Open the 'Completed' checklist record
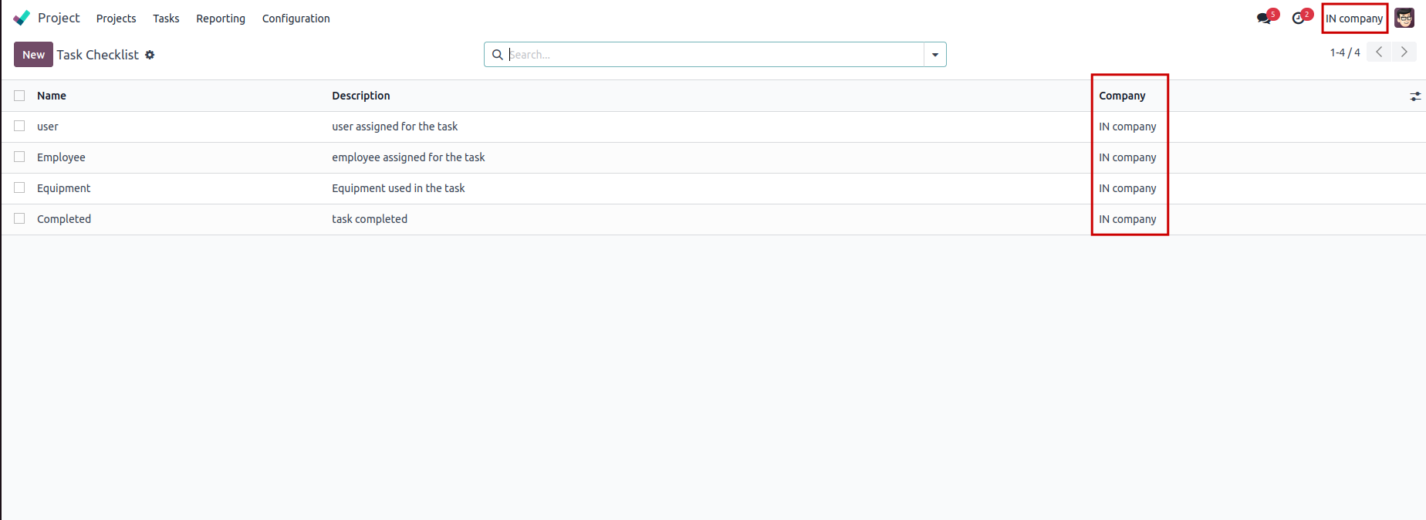 pyautogui.click(x=64, y=219)
